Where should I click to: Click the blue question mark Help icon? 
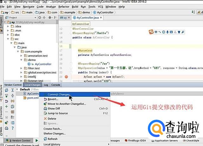tap(13, 128)
